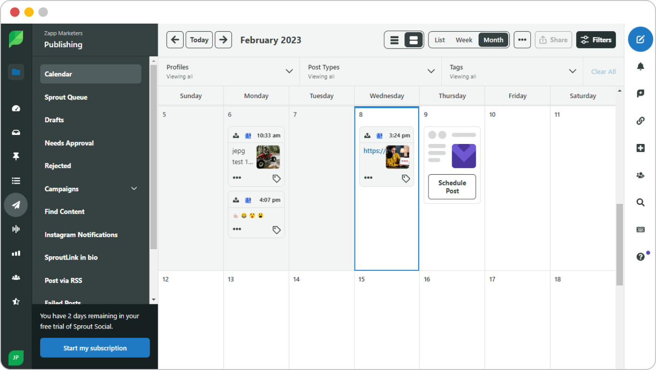Viewport: 656px width, 370px height.
Task: Open SproutLink in bio
Action: point(71,257)
